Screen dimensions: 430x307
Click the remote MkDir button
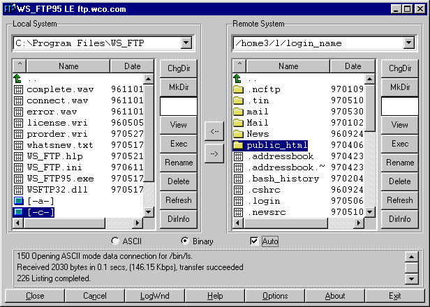pos(400,87)
